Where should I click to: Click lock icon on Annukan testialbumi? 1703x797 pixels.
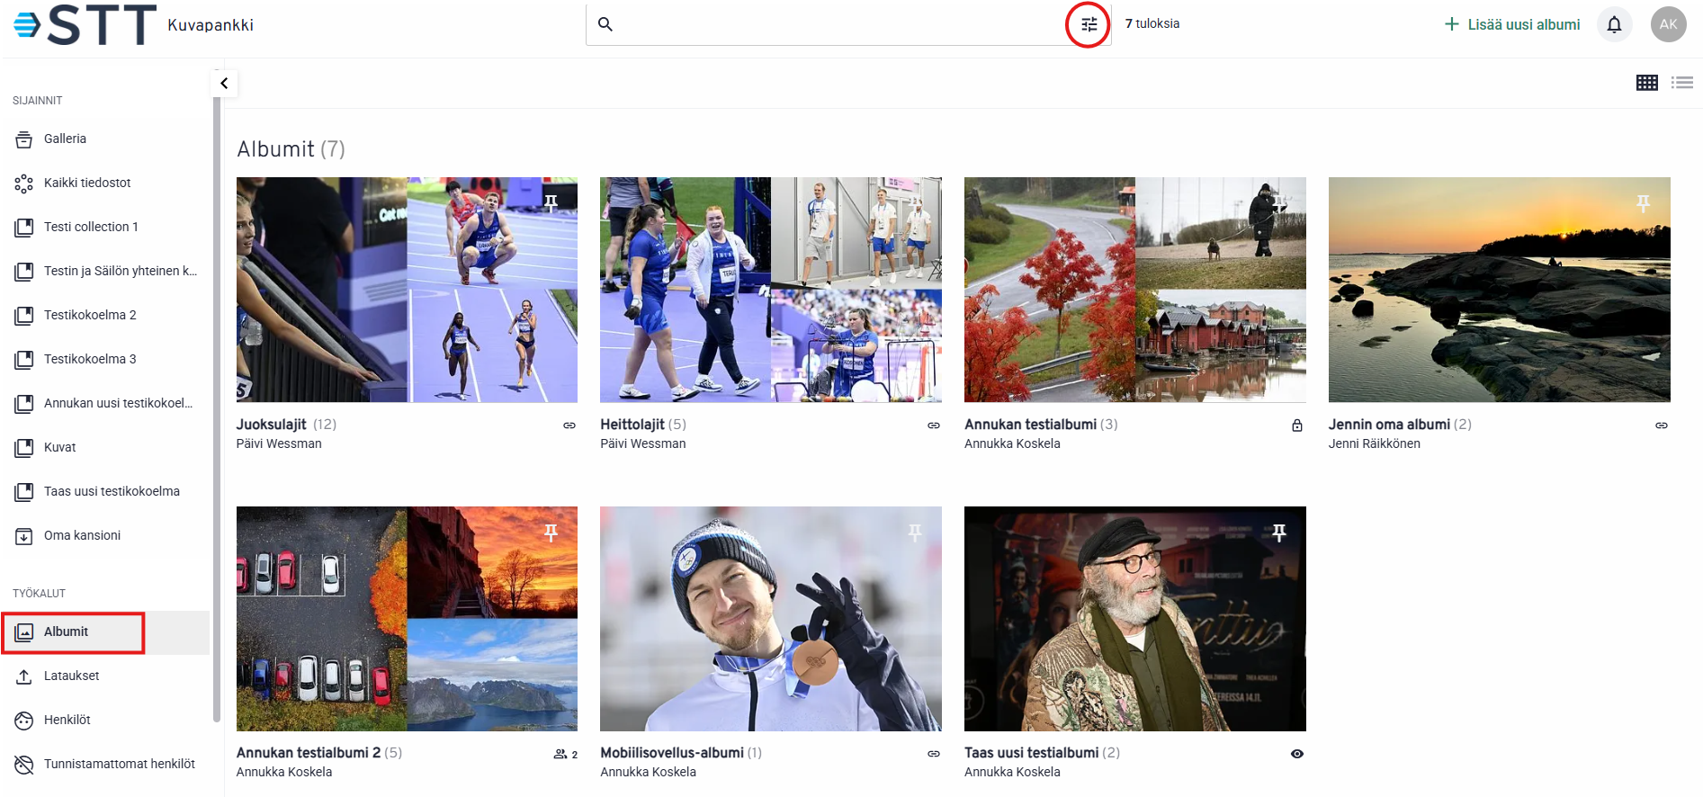[1297, 425]
